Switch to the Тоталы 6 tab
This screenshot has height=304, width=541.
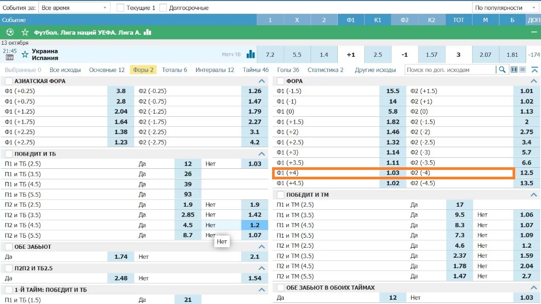[174, 69]
